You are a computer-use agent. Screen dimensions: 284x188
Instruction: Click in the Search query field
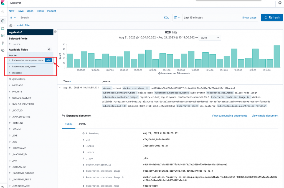(91, 17)
